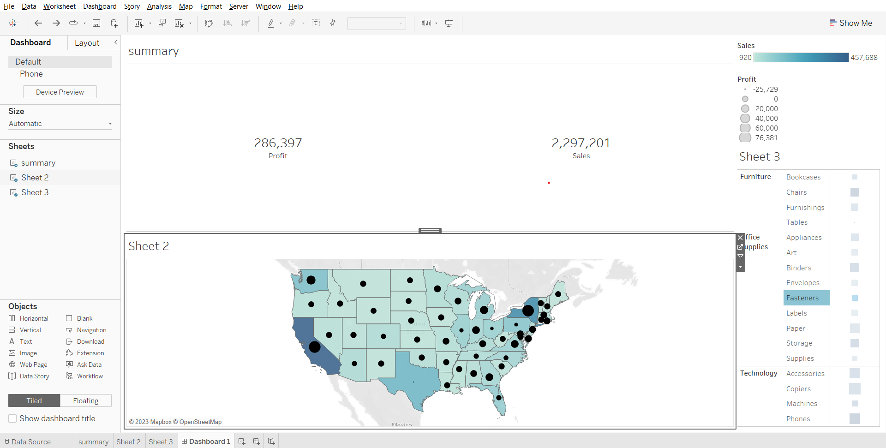886x448 pixels.
Task: Remove Sheet 2 from dashboard with X
Action: (741, 238)
